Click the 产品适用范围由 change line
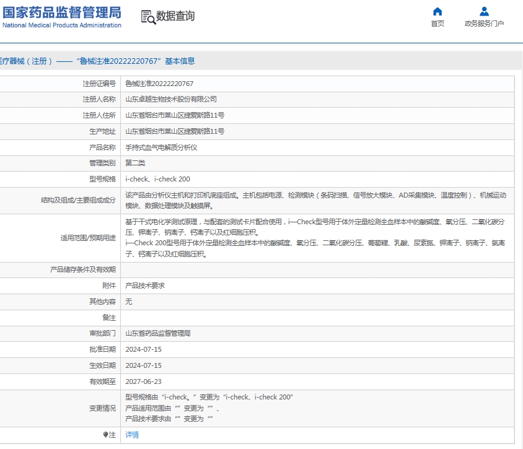This screenshot has height=449, width=523. coord(172,408)
